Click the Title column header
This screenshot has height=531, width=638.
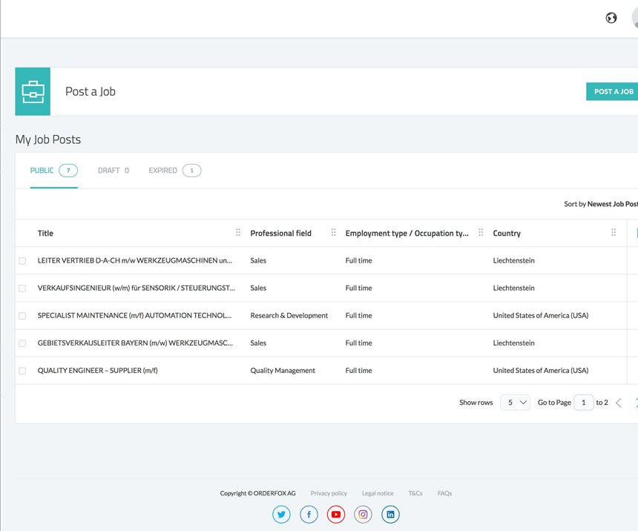(45, 233)
